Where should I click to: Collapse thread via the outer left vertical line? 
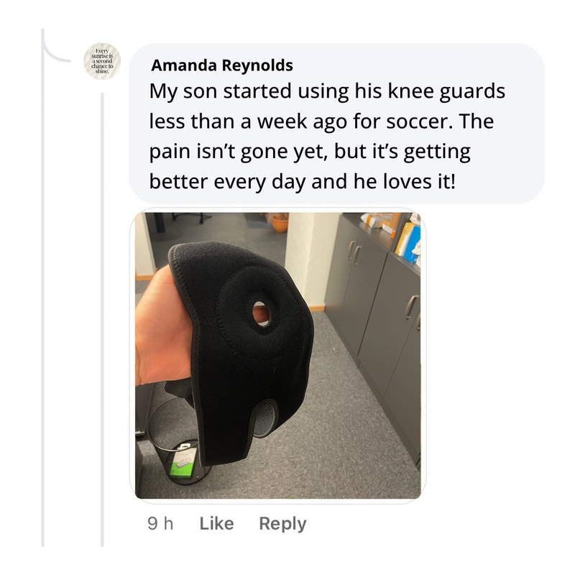coord(42,293)
